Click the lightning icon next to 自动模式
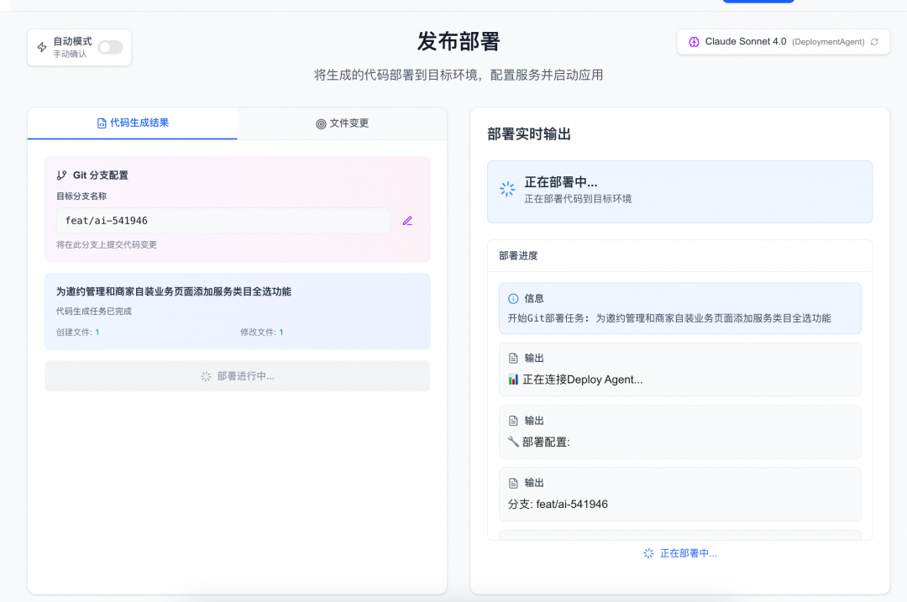Image resolution: width=907 pixels, height=602 pixels. [40, 47]
